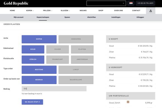Click the U KOOPT panel header
This screenshot has width=162, height=108.
click(131, 39)
